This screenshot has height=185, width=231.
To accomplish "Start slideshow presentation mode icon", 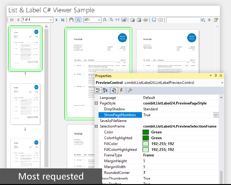I will pos(124,20).
